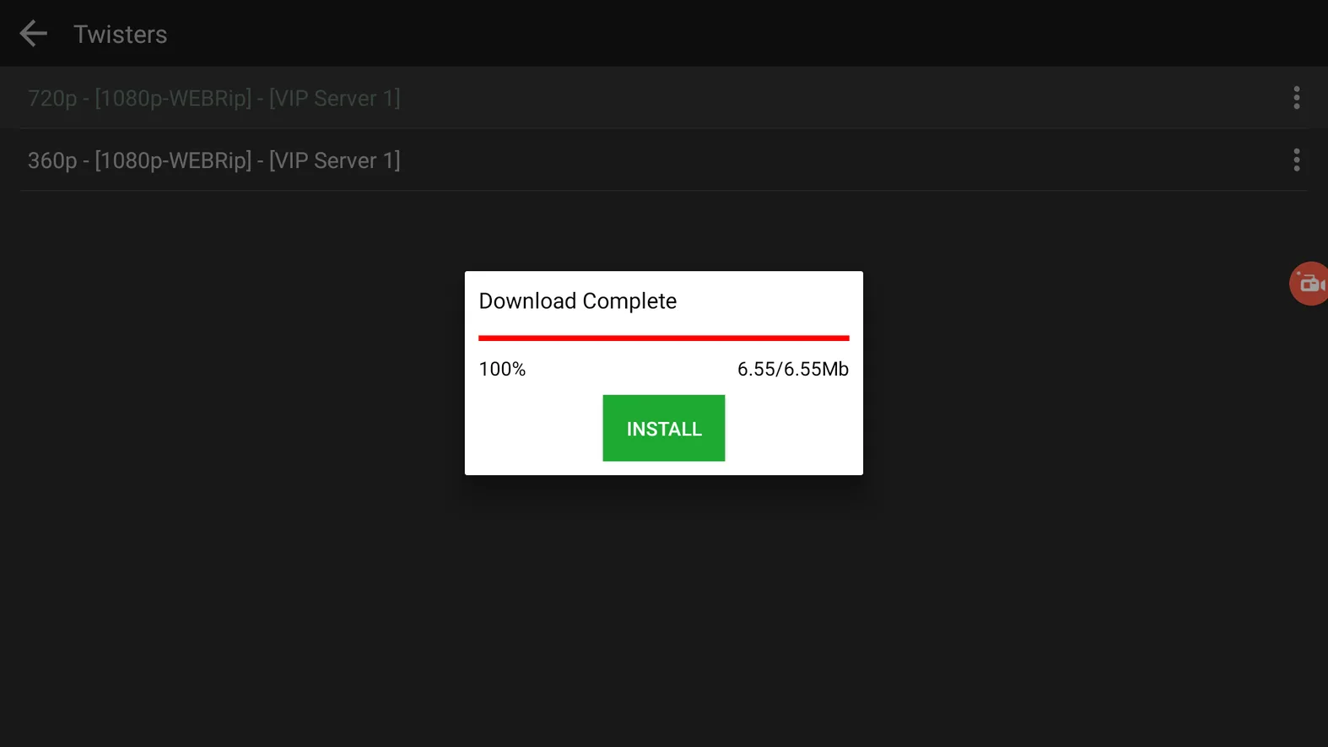Open options for the 360p stream row
This screenshot has width=1328, height=747.
coord(1296,160)
